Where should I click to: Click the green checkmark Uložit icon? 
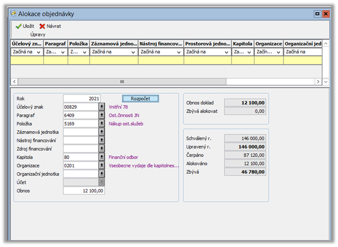point(18,26)
